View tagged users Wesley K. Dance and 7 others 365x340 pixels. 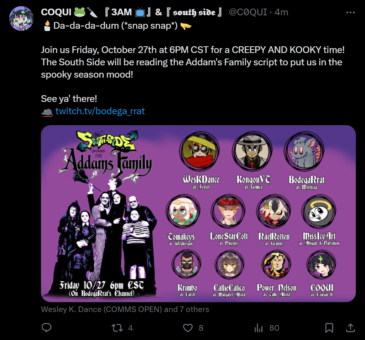125,309
